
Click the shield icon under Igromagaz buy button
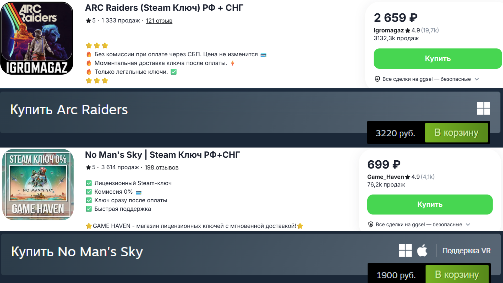coord(377,79)
